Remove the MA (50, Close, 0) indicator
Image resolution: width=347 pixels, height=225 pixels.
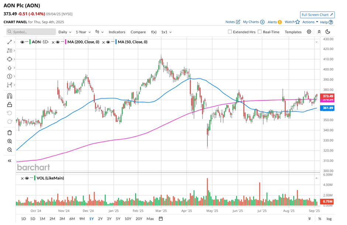(x=103, y=42)
